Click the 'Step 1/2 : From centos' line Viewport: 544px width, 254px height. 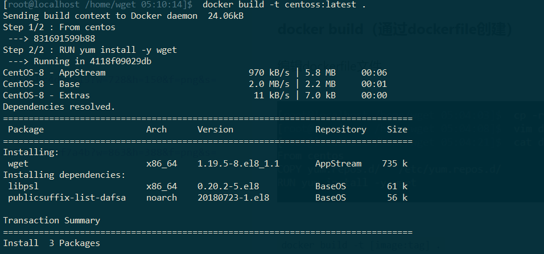point(59,27)
